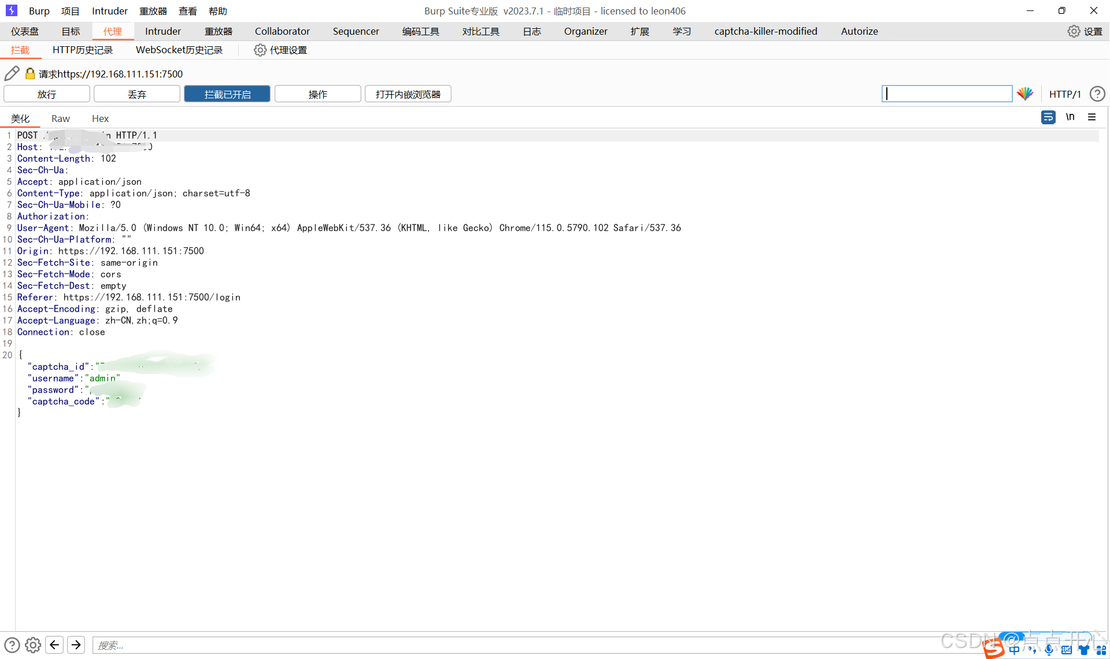This screenshot has height=659, width=1110.
Task: Click the Sogou 中 language indicator
Action: pyautogui.click(x=1015, y=650)
